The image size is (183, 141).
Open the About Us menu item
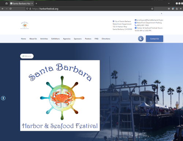(x=33, y=39)
